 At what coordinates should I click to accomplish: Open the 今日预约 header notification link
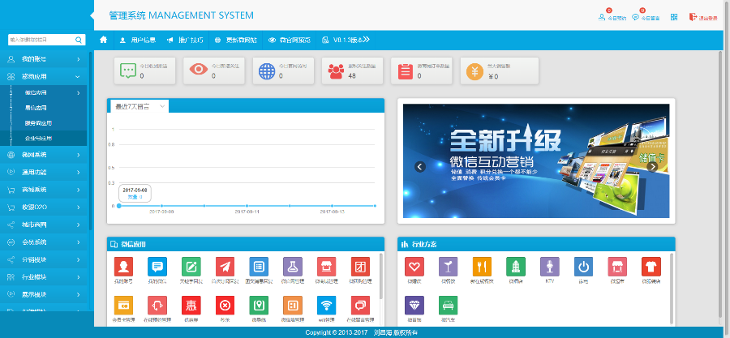pyautogui.click(x=612, y=17)
